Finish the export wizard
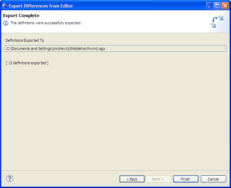This screenshot has height=188, width=231. coord(185,179)
